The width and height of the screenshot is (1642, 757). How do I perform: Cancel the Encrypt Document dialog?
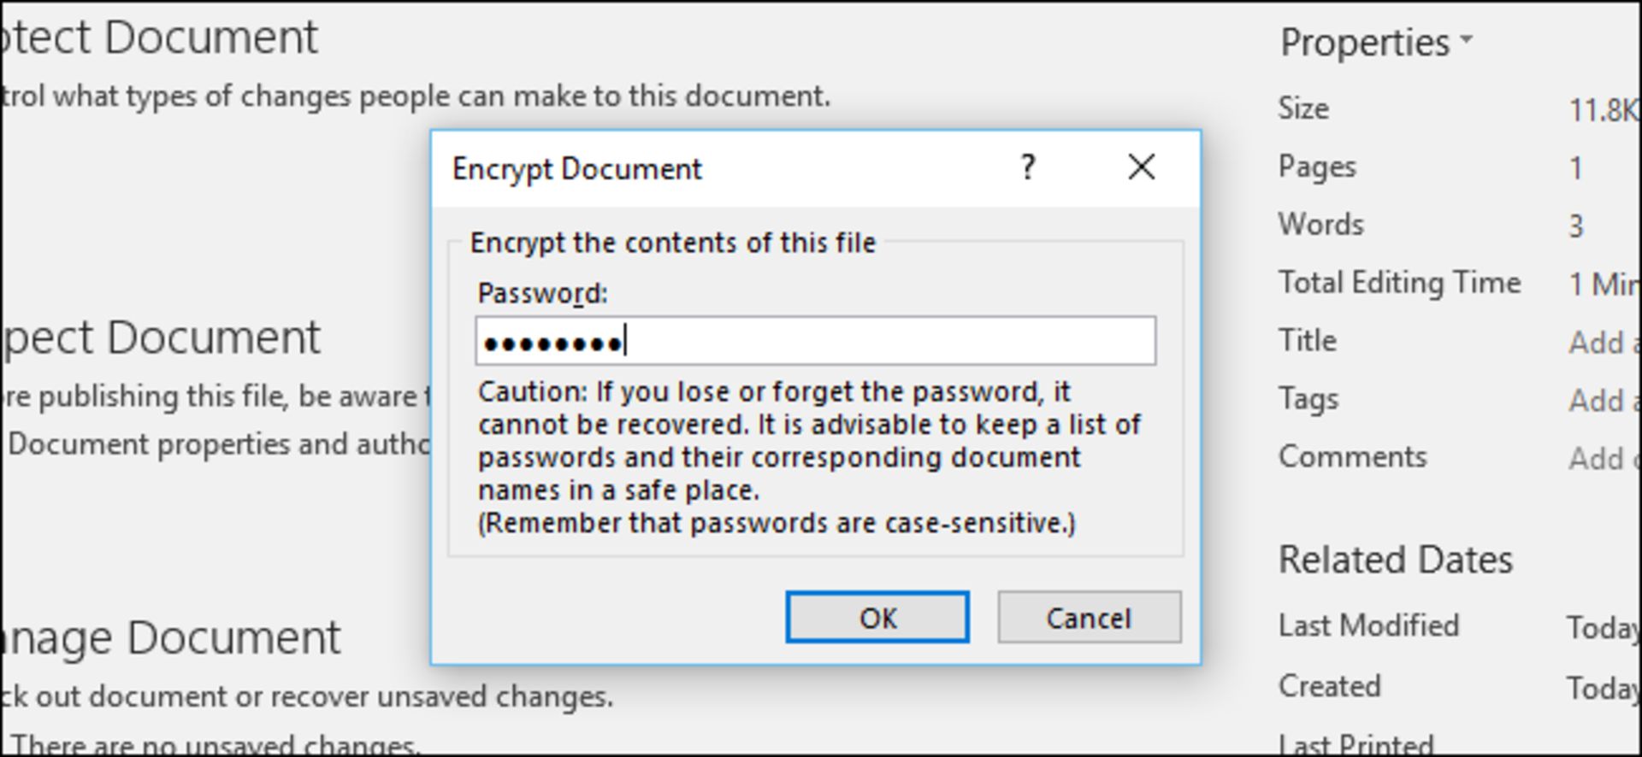point(1089,617)
